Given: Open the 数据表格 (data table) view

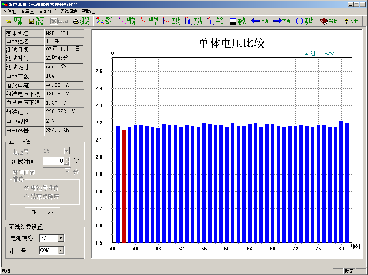Looking at the screenshot, I should 238,21.
